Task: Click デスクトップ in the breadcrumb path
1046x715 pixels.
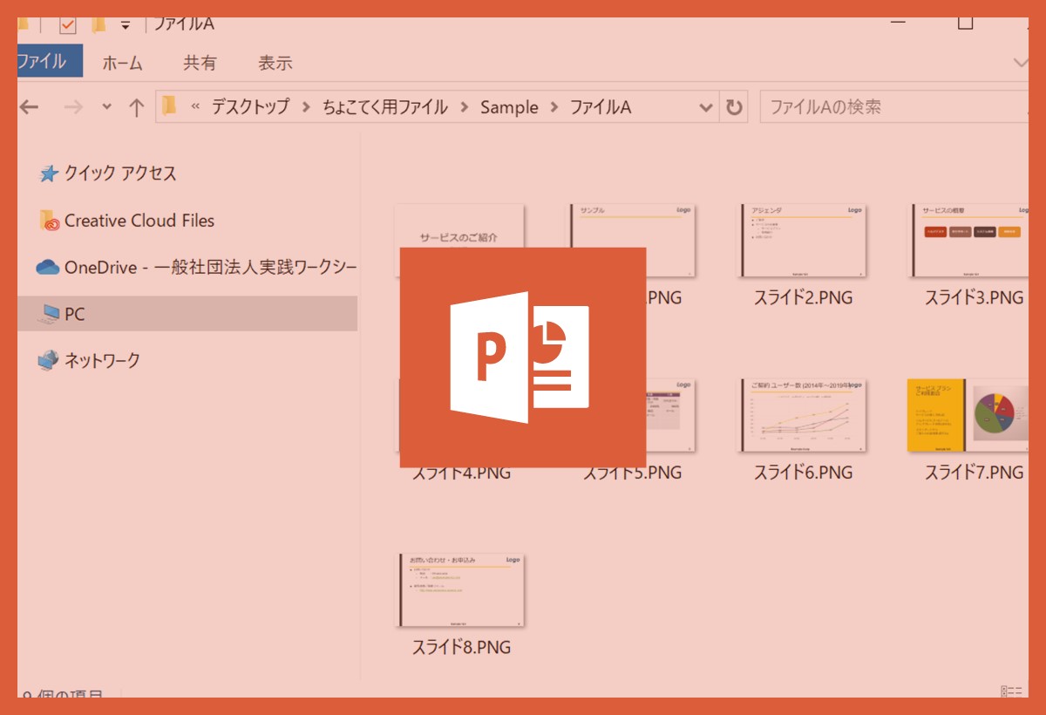Action: click(x=250, y=107)
